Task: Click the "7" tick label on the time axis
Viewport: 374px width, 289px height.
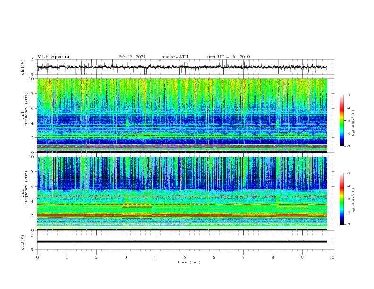Action: click(244, 257)
